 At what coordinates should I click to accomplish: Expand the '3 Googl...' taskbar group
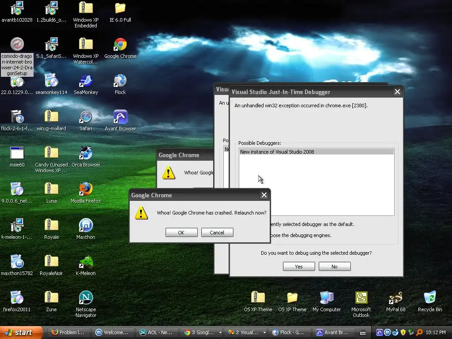point(220,333)
